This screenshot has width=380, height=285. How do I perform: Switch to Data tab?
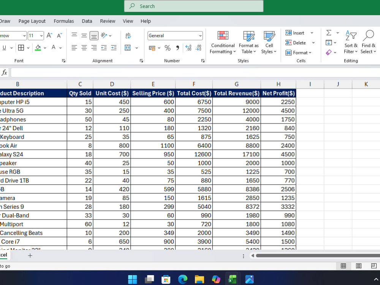tap(87, 21)
